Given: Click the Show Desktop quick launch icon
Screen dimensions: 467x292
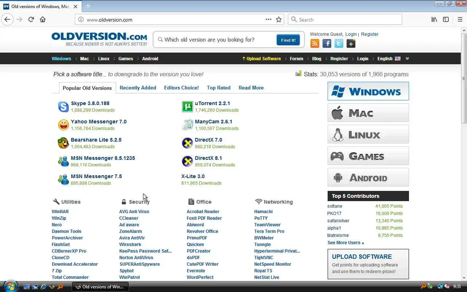Looking at the screenshot, I should [27, 287].
